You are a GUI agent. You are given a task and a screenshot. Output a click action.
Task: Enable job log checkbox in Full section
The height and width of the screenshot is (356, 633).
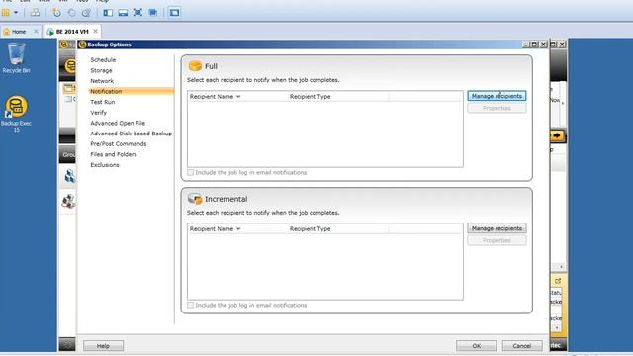[190, 172]
